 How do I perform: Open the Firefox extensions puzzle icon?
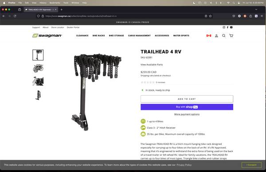250,16
